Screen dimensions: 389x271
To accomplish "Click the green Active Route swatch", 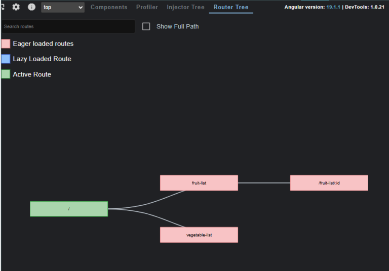I will [6, 74].
